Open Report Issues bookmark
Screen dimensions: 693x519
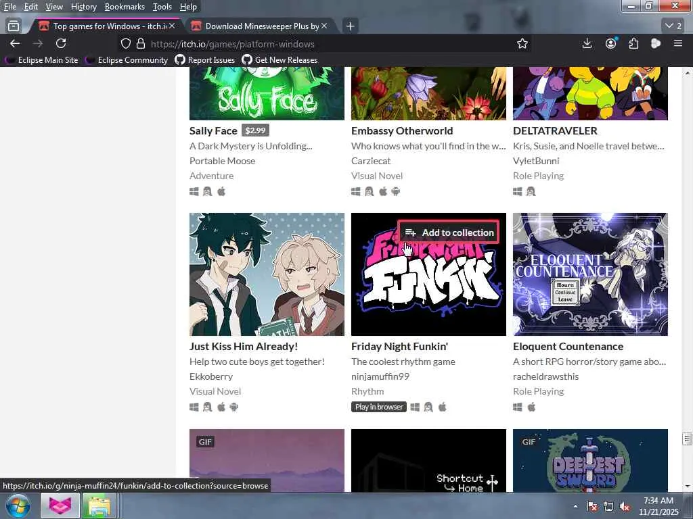click(x=205, y=60)
